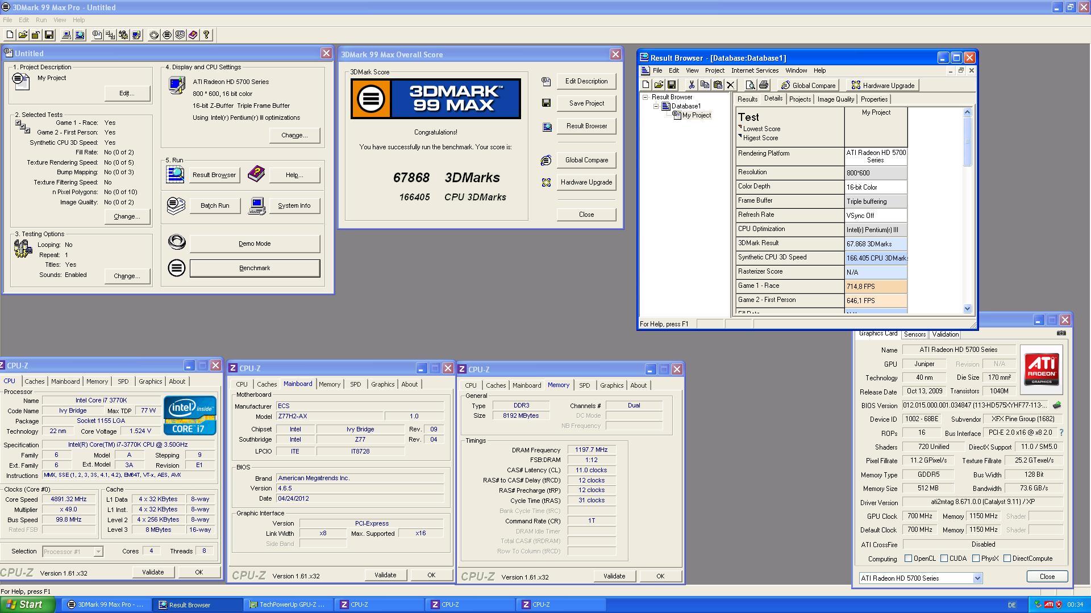The height and width of the screenshot is (613, 1091).
Task: Open the Run menu in 3DMark 99 Max Pro
Action: pos(41,20)
